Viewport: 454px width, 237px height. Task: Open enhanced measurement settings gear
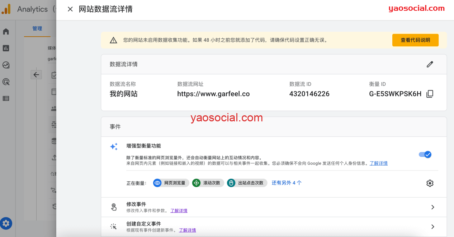pyautogui.click(x=430, y=183)
